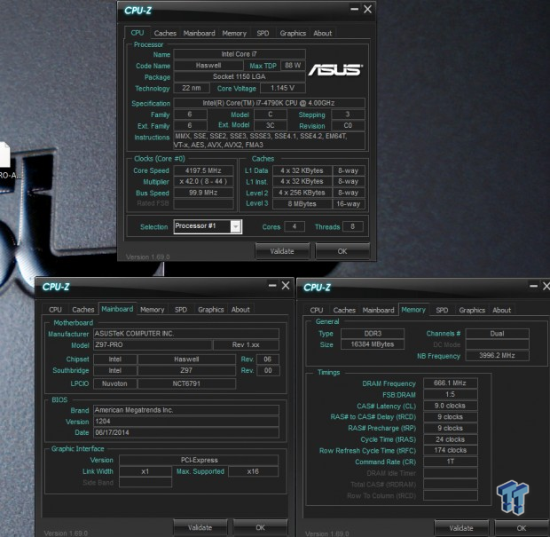Click the desktop file icon at left edge
The height and width of the screenshot is (537, 550).
(x=5, y=154)
